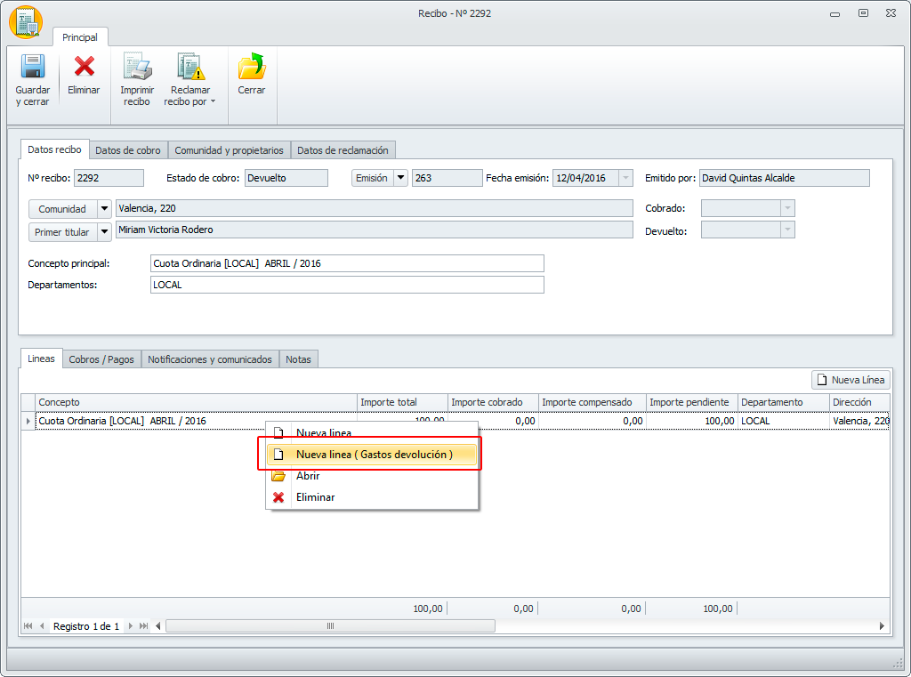Click the Registro 1 de 1 text
The height and width of the screenshot is (677, 911).
click(x=86, y=626)
